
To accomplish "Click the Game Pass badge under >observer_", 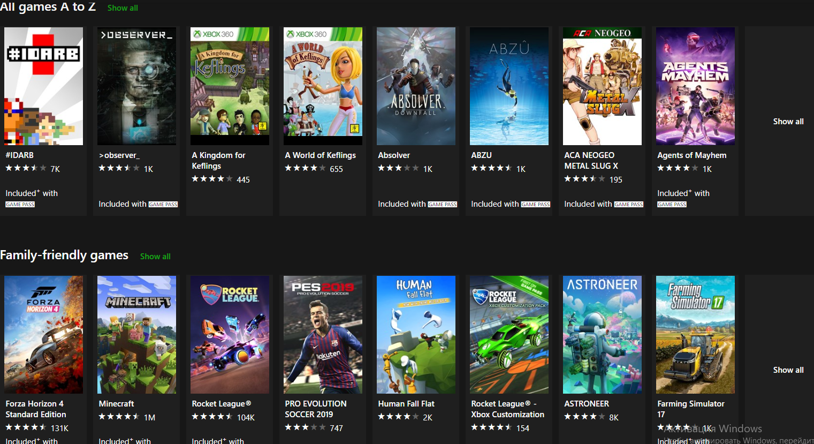I will coord(163,205).
